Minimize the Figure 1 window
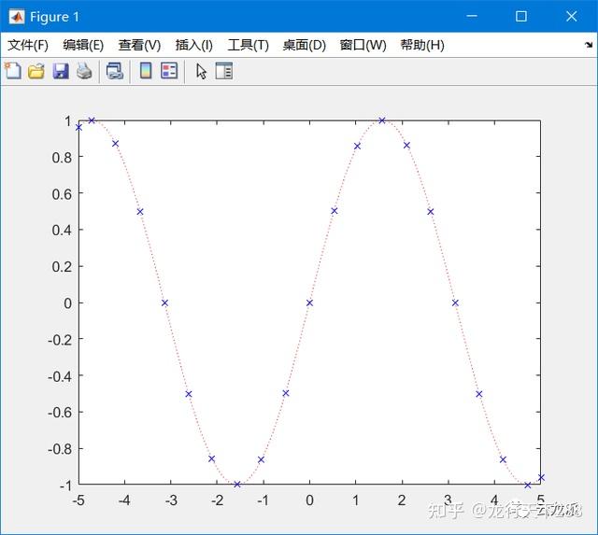 click(x=472, y=16)
